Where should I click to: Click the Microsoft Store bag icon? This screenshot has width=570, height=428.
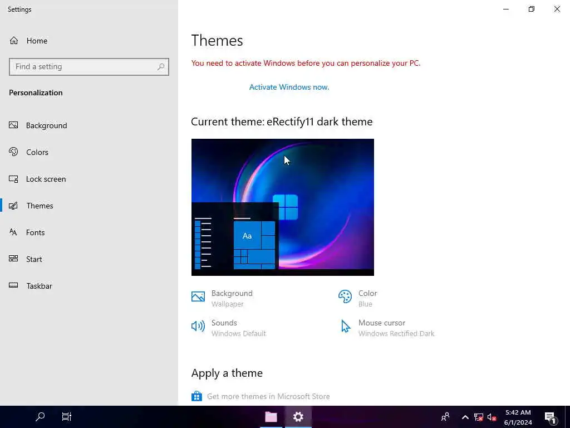click(x=196, y=396)
